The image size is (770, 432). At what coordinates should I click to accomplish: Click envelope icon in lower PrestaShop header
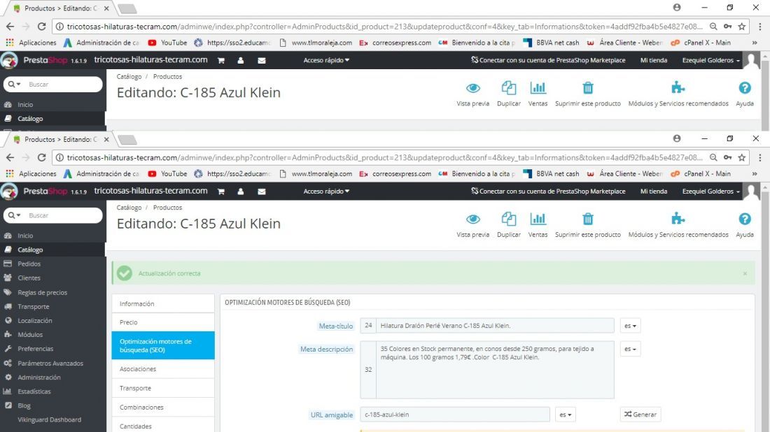point(262,192)
